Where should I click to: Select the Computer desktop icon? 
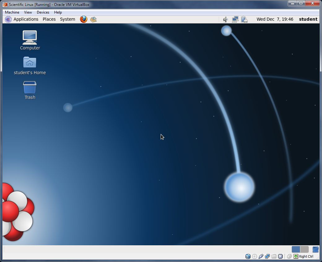coord(30,40)
